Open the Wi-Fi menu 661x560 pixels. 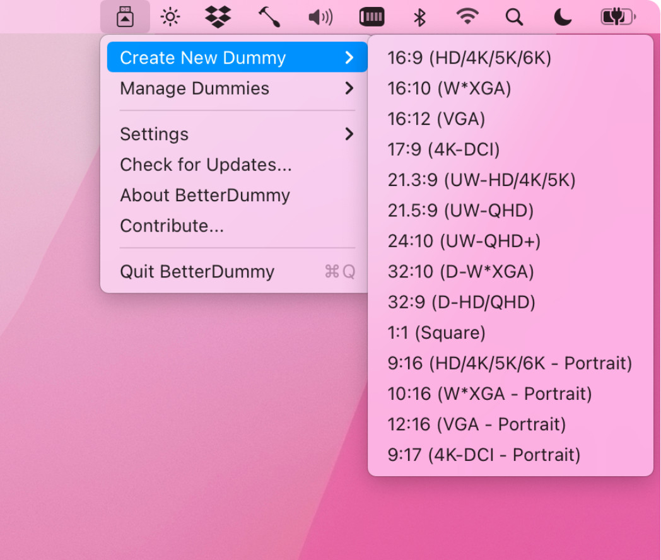(x=467, y=17)
